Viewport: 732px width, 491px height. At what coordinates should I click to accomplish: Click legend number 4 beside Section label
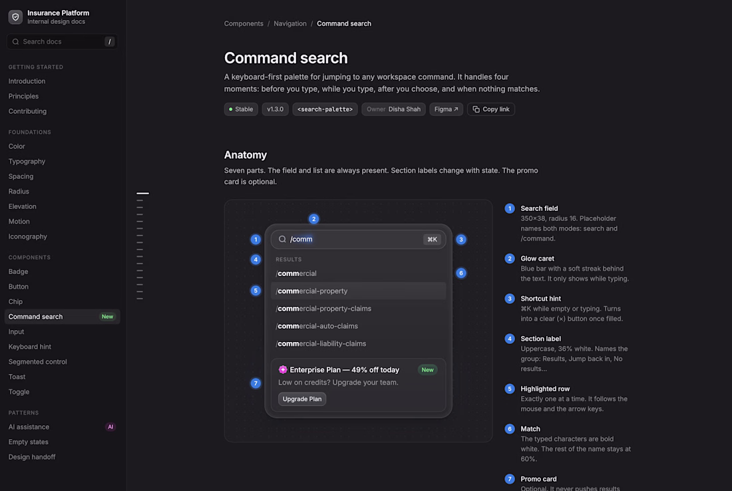coord(510,339)
